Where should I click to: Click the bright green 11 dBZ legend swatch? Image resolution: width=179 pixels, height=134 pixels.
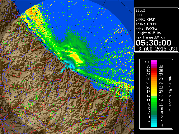click(154, 100)
